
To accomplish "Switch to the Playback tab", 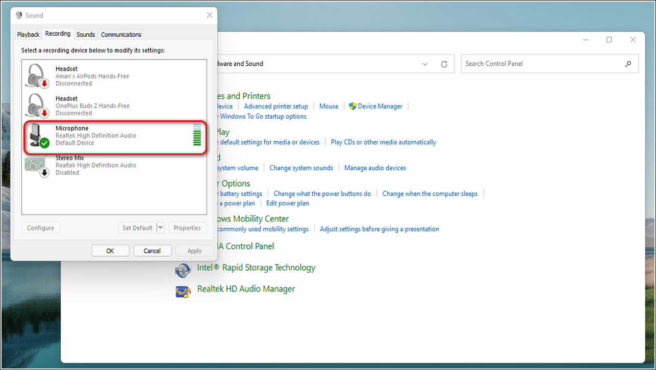I will pyautogui.click(x=28, y=35).
